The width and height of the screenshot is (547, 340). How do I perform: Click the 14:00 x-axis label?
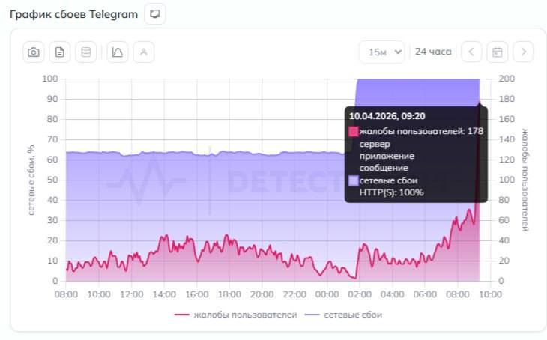tap(164, 294)
